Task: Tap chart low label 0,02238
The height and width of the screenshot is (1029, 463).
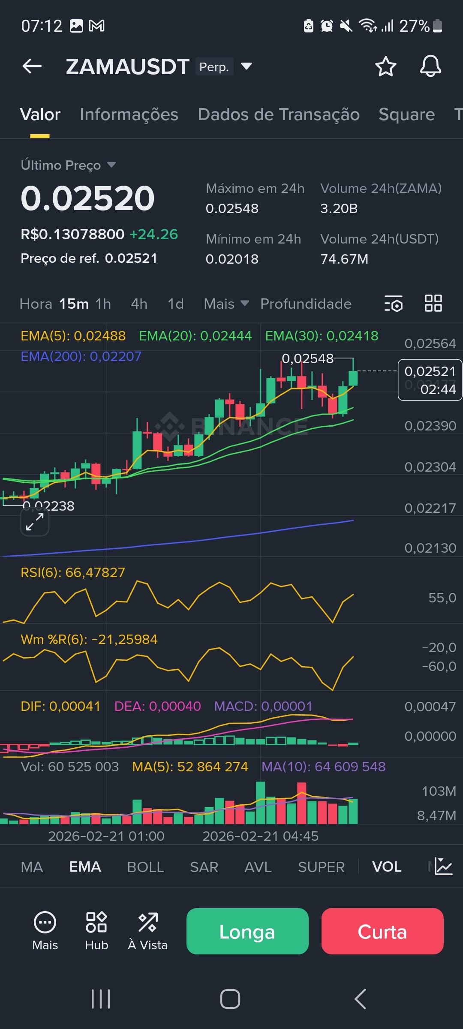Action: point(48,506)
